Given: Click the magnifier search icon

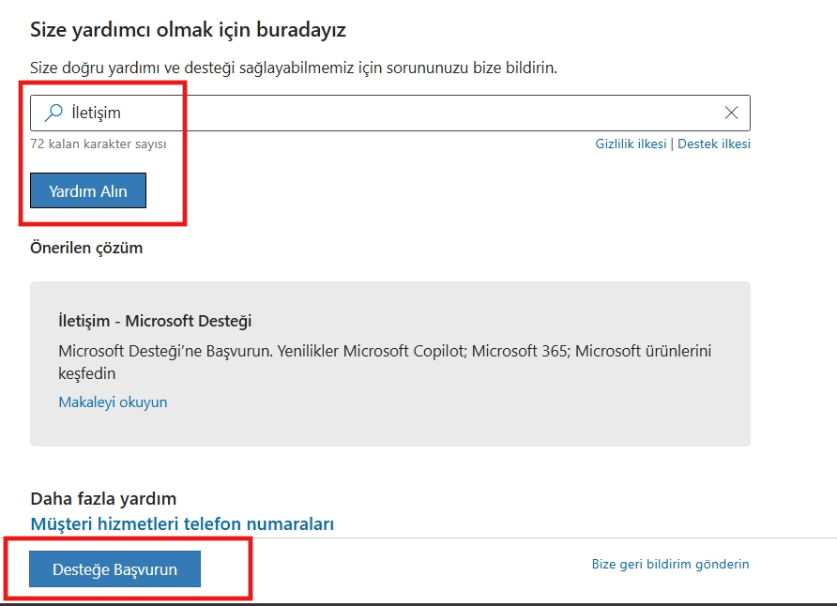Looking at the screenshot, I should pos(53,113).
